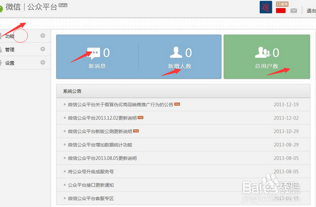Expand the 管理 dropdown arrow
The image size is (316, 207).
[43, 49]
